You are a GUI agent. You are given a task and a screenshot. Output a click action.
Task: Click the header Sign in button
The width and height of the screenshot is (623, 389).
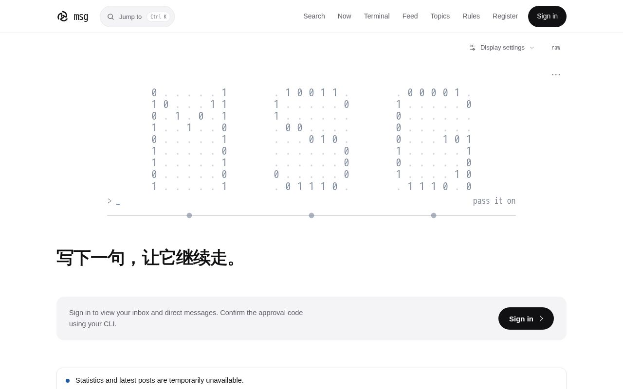[547, 17]
